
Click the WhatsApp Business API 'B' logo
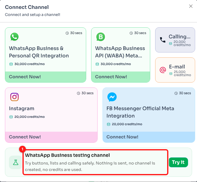[101, 37]
